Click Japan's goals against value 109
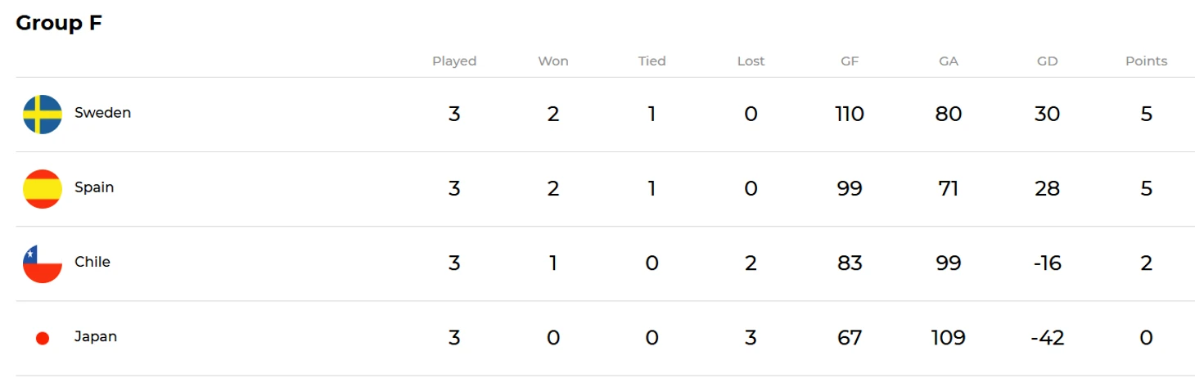The height and width of the screenshot is (378, 1195). (949, 337)
